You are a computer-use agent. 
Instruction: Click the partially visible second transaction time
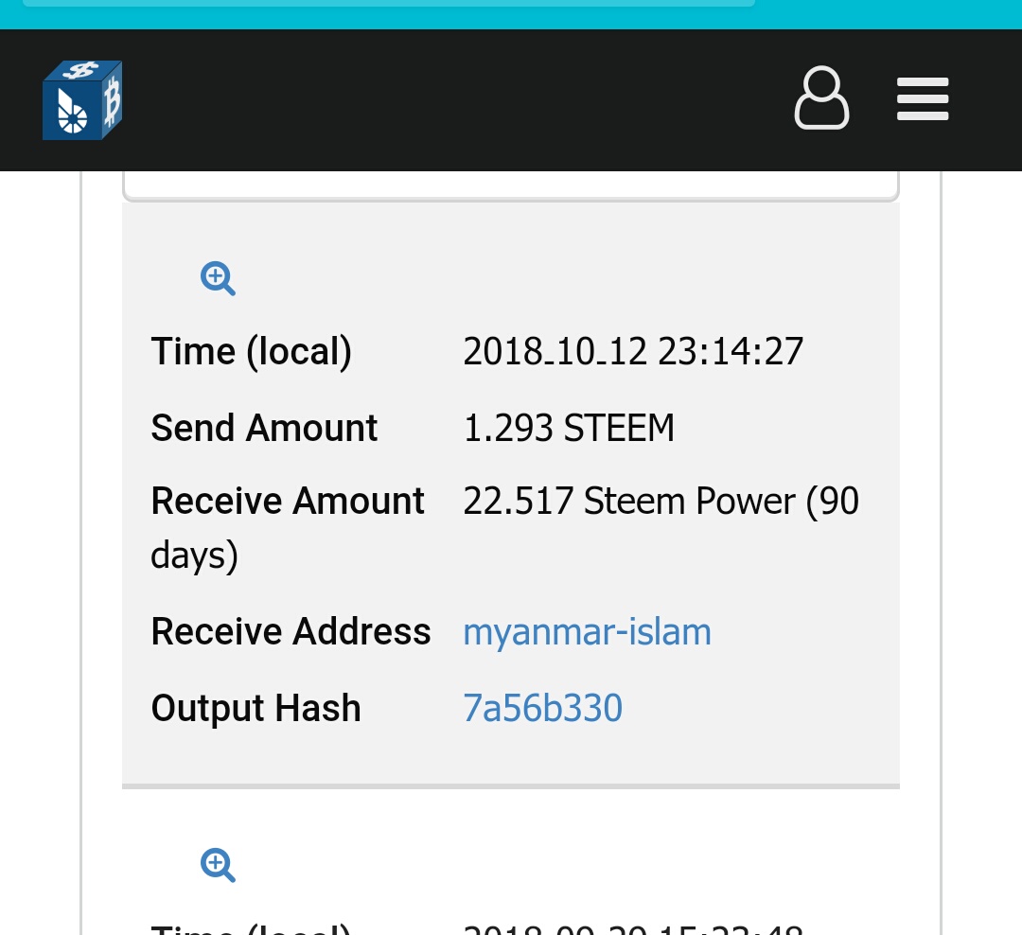pos(633,929)
